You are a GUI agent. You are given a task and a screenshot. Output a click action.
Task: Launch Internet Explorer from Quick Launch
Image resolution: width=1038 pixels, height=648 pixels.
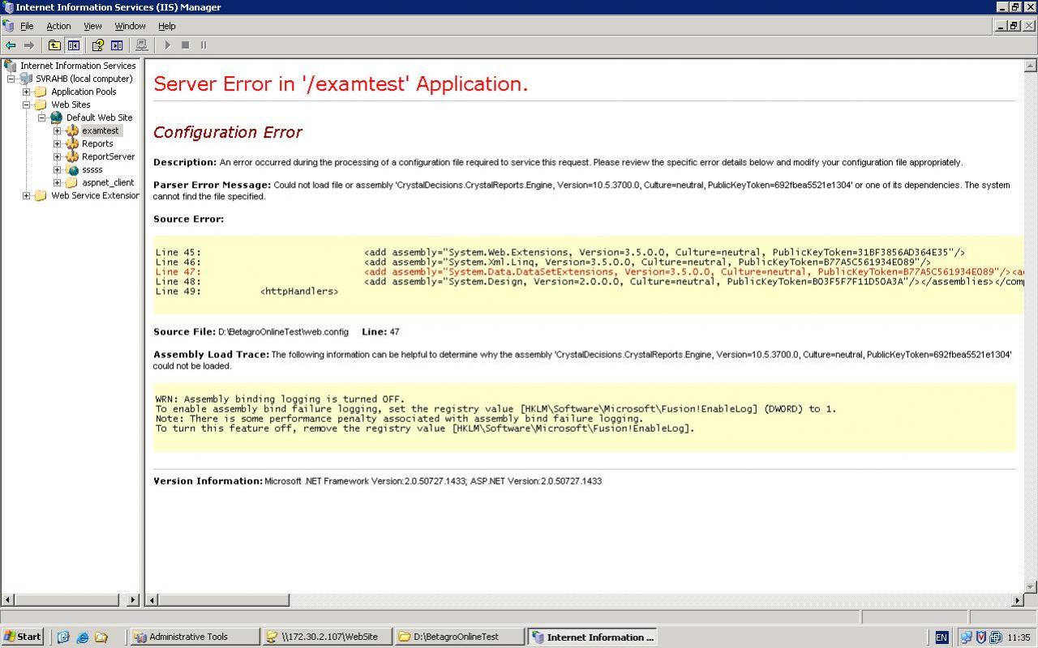point(82,637)
